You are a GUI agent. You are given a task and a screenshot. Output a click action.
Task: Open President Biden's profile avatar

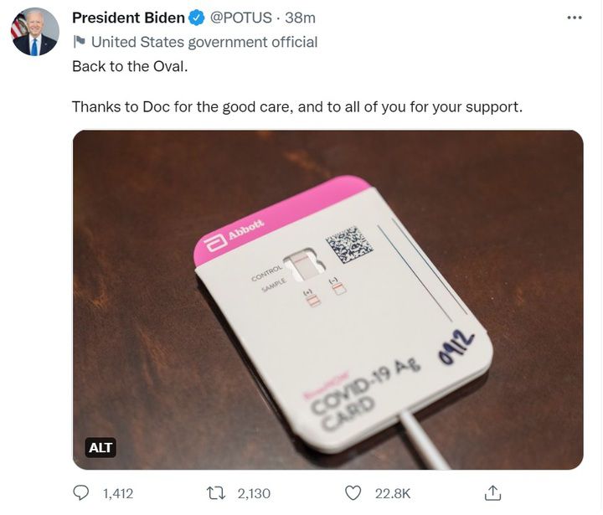pos(35,33)
